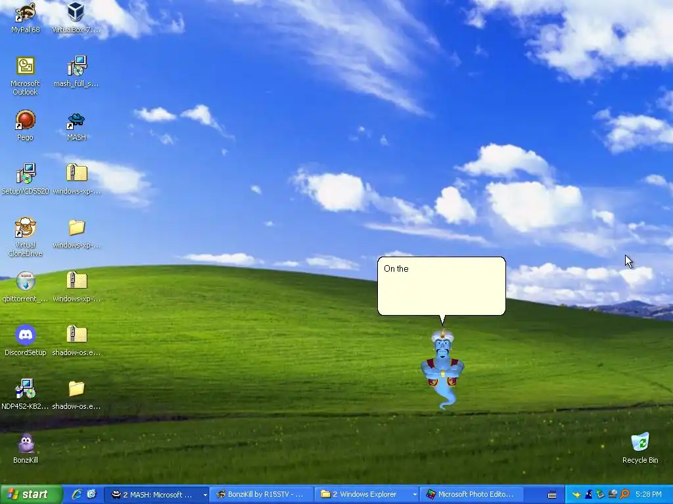Select the Pego desktop shortcut
Image resolution: width=673 pixels, height=504 pixels.
tap(25, 125)
